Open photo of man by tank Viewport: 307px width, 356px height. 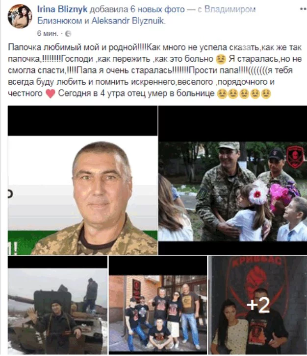tap(57, 306)
